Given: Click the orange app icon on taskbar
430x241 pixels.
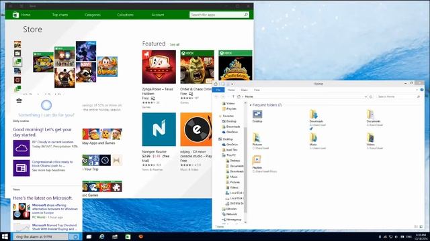Looking at the screenshot, I should point(141,236).
